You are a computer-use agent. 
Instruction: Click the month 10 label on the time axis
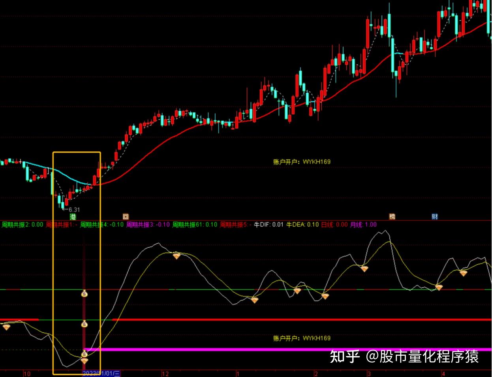coord(27,373)
